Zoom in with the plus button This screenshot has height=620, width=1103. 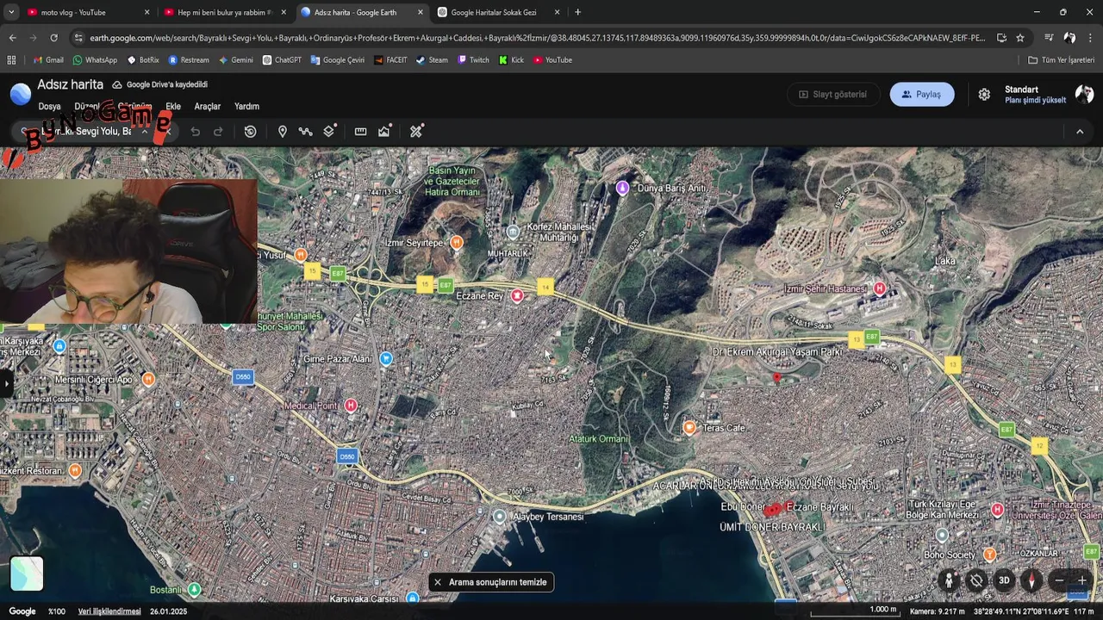(x=1082, y=580)
